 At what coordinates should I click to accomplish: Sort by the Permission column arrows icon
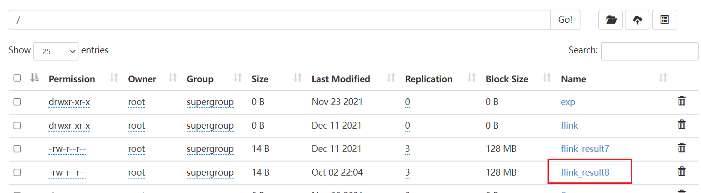click(114, 78)
